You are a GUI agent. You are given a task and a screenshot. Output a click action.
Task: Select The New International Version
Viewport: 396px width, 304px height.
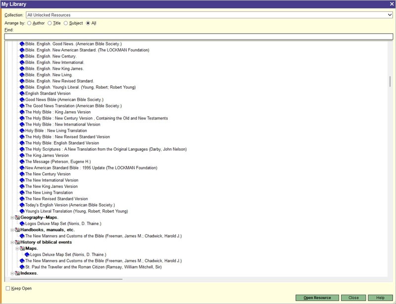(x=52, y=180)
